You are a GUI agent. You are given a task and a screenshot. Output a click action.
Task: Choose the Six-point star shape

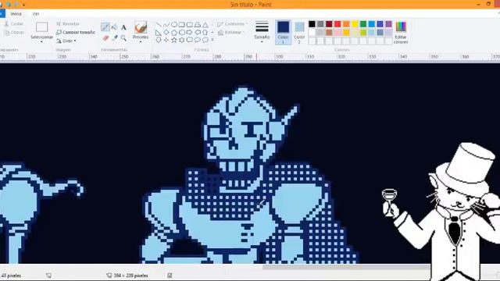(x=182, y=40)
